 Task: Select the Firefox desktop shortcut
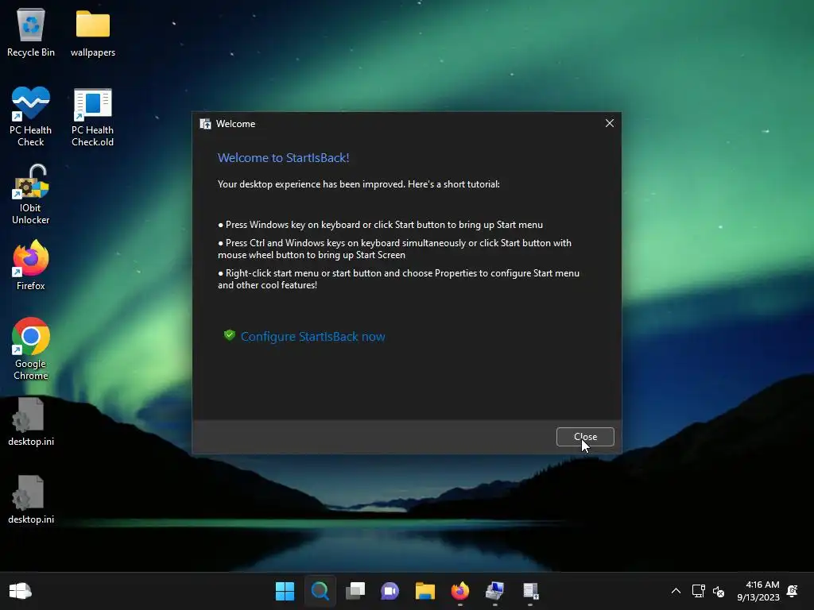click(x=31, y=265)
